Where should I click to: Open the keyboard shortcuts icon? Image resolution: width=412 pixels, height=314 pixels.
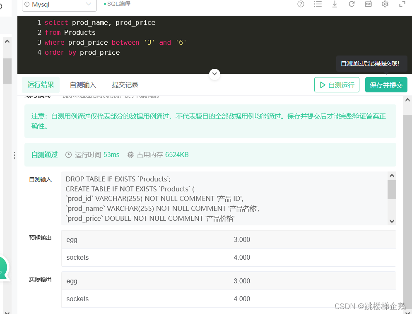coord(368,4)
